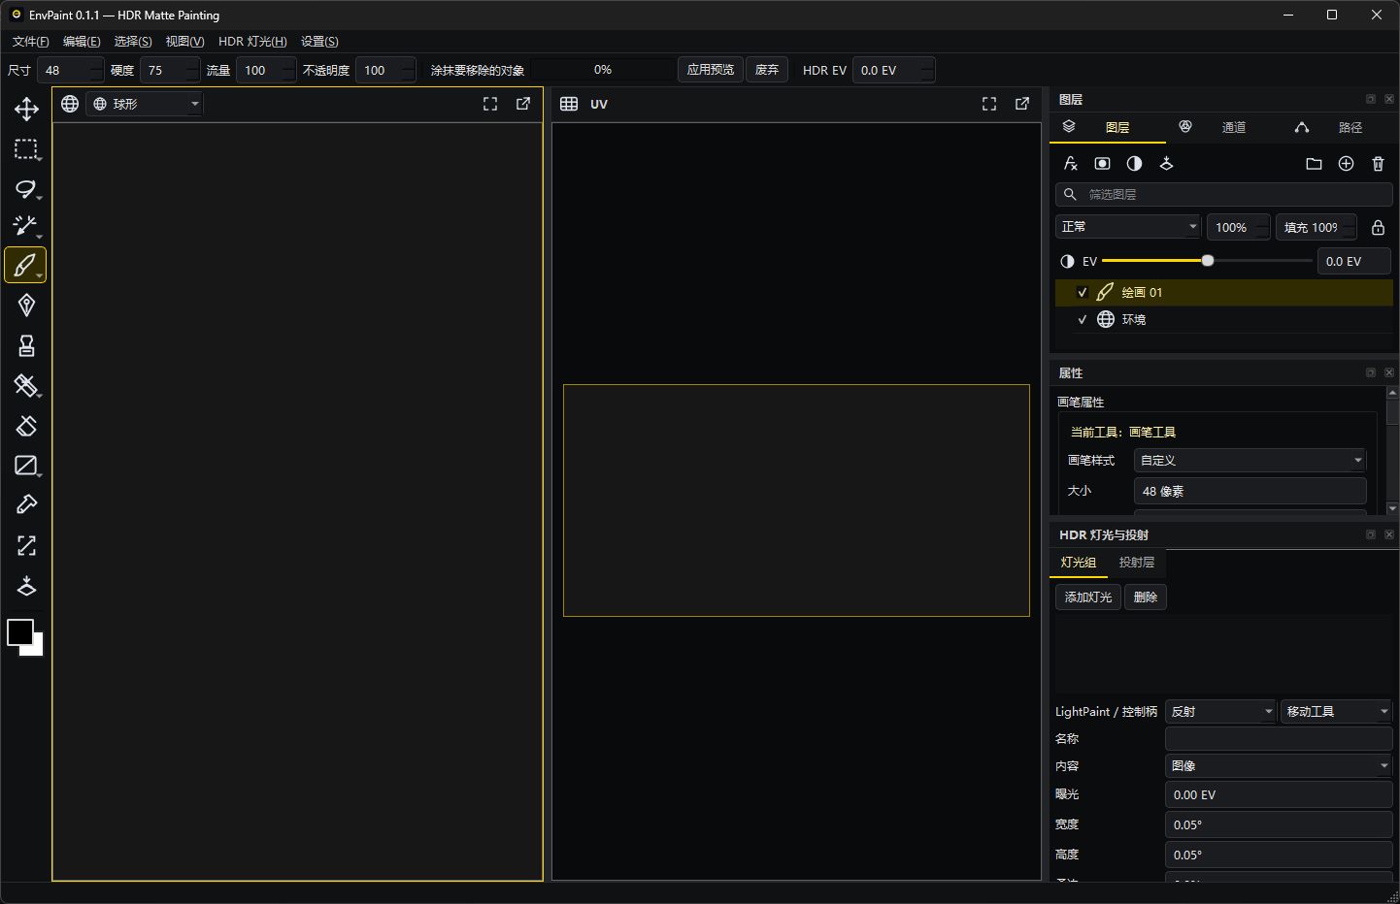Delete layer with trash icon
This screenshot has width=1400, height=904.
1378,164
